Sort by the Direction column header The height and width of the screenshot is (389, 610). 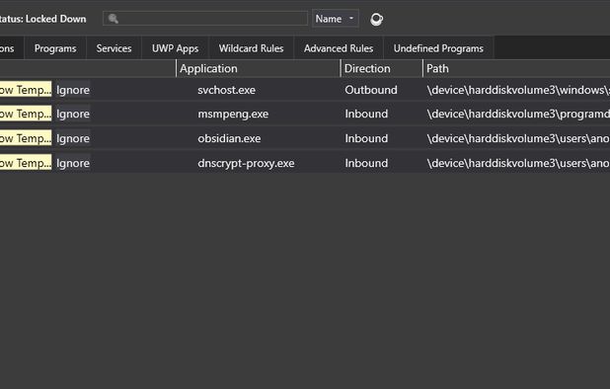pyautogui.click(x=382, y=68)
